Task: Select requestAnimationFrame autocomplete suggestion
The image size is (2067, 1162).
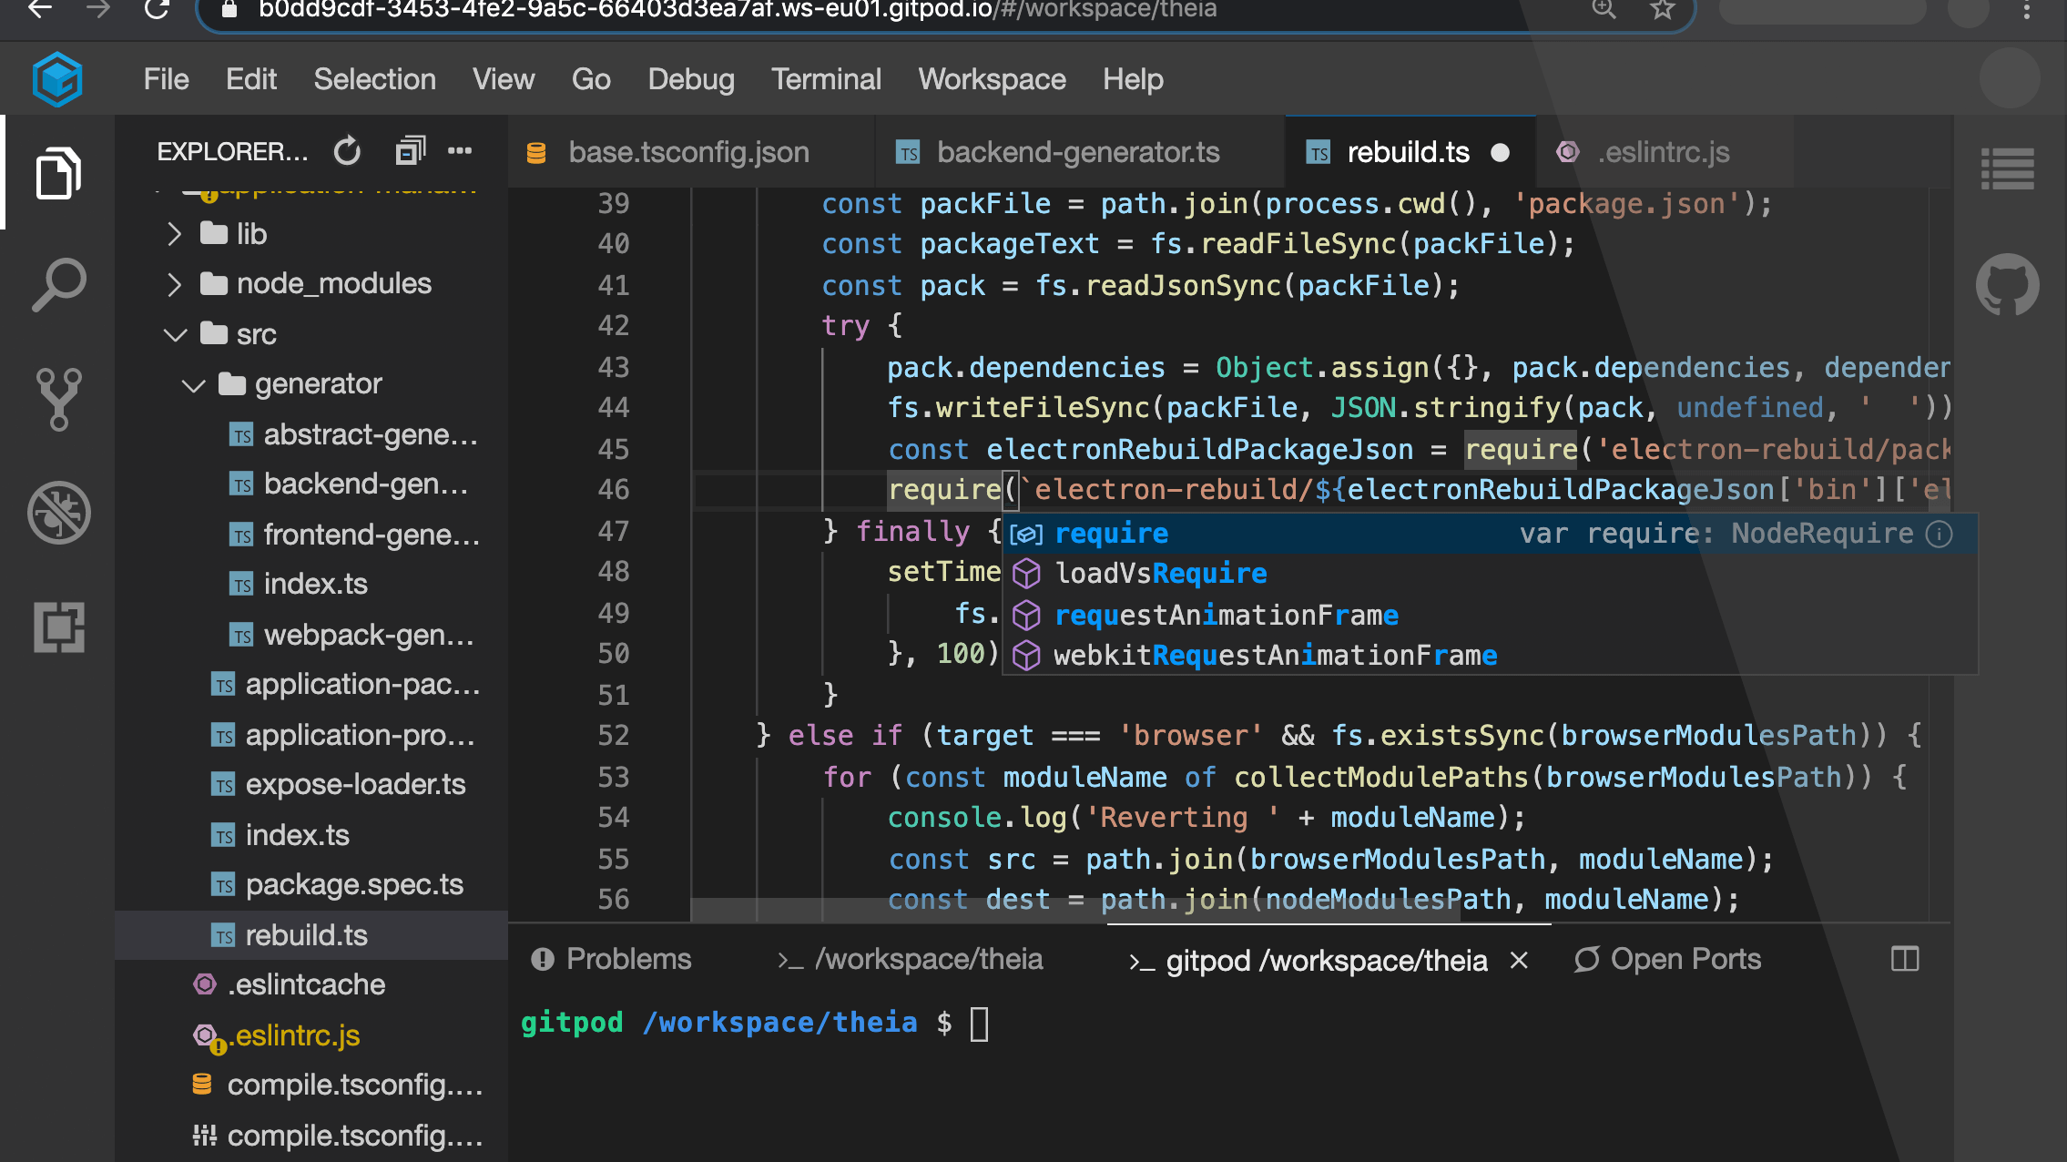Action: click(1226, 616)
